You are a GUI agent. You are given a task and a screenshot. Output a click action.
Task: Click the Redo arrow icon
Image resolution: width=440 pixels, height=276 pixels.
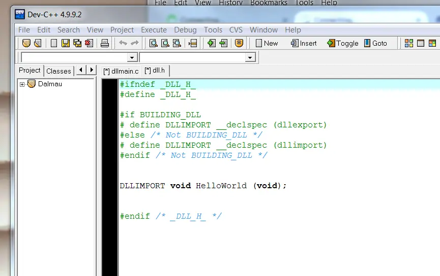(135, 43)
